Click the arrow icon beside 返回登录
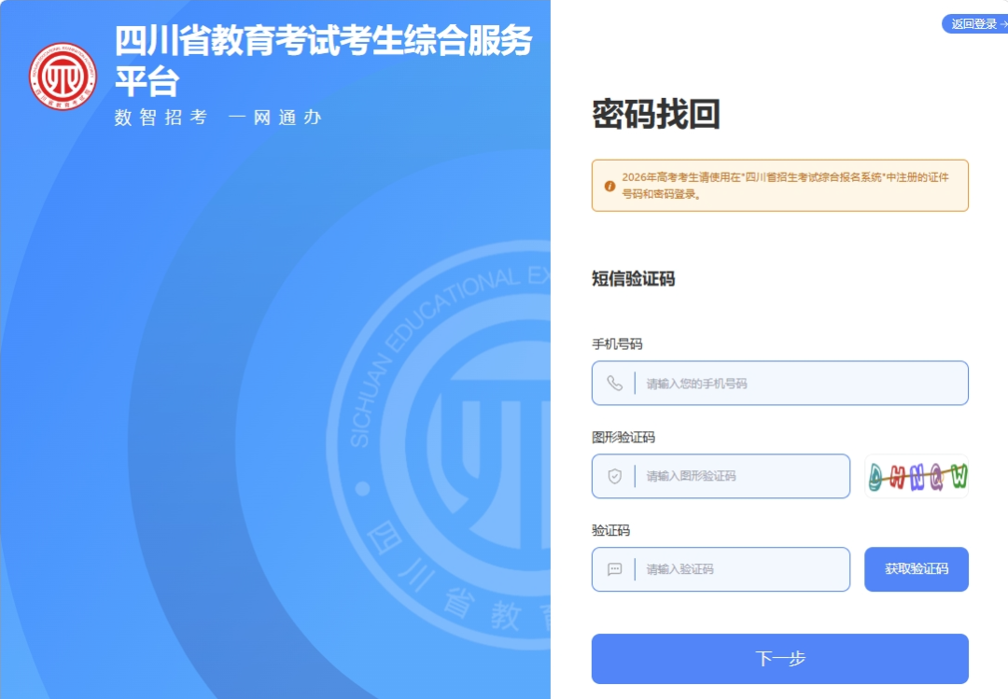 (x=1003, y=23)
